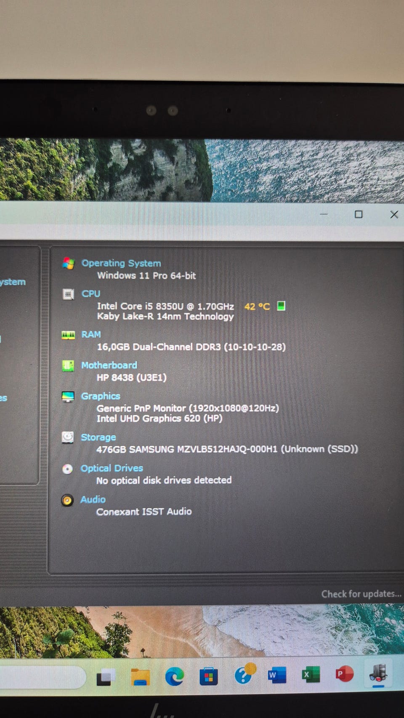The width and height of the screenshot is (404, 718).
Task: Open the Motherboard section link
Action: pos(109,365)
